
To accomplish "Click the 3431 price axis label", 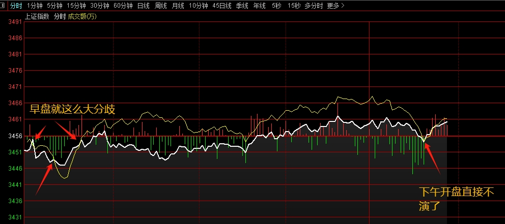I will pos(15,217).
